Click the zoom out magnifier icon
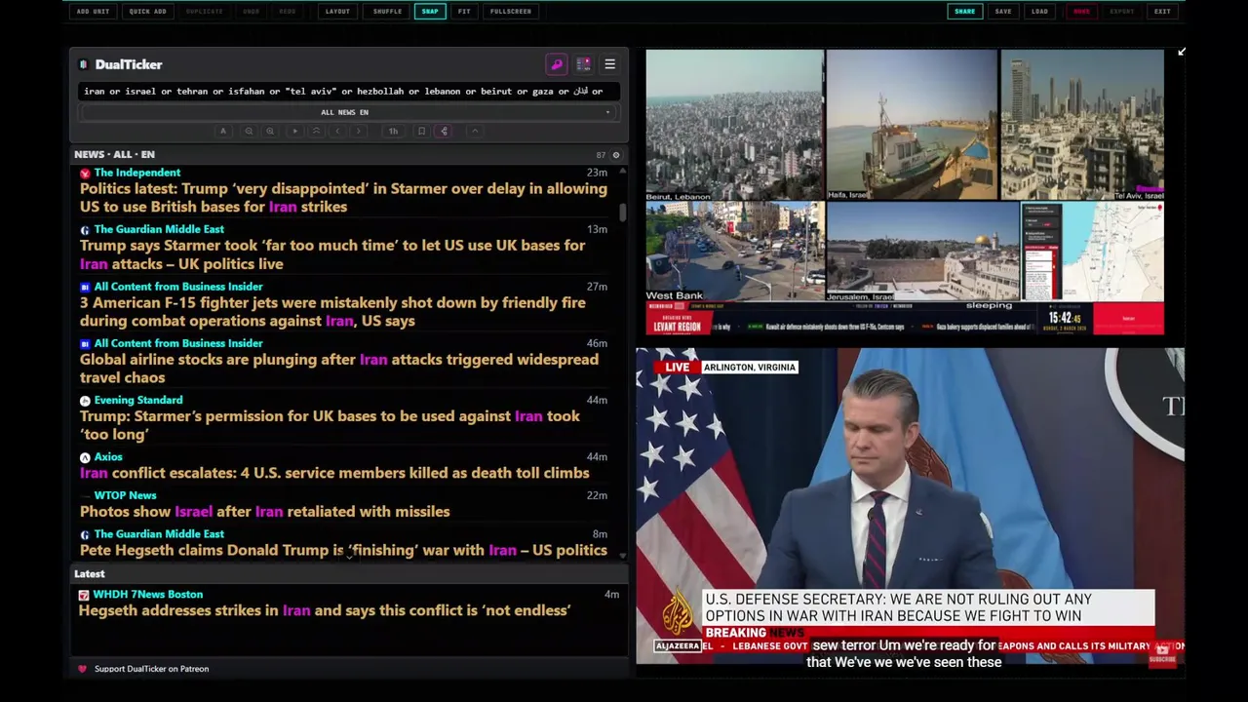Image resolution: width=1248 pixels, height=702 pixels. [x=249, y=131]
